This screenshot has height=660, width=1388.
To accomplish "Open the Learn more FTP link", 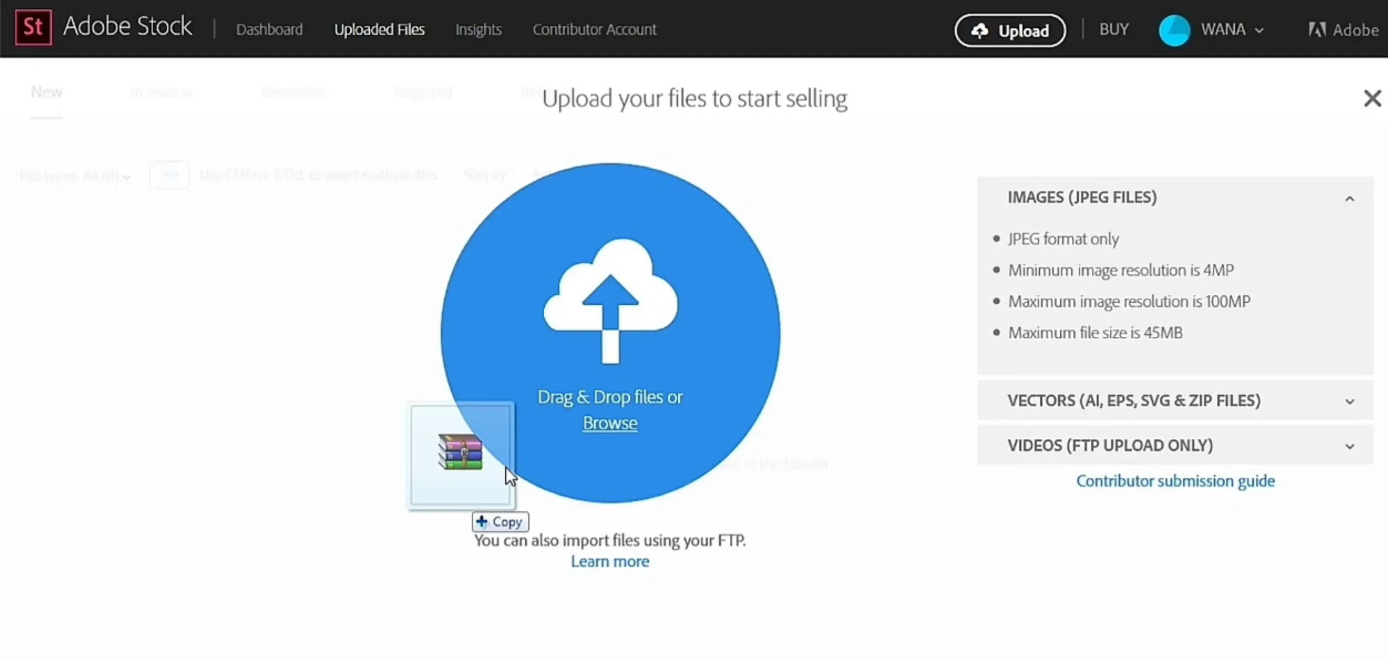I will [x=609, y=561].
